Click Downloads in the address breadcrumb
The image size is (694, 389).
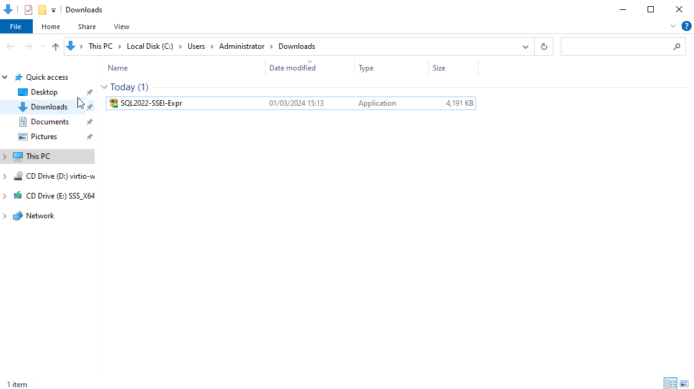[x=297, y=46]
